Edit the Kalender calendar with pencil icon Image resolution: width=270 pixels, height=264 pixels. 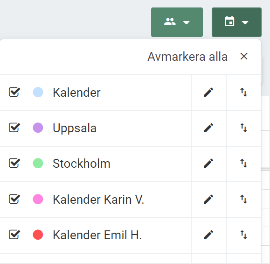[208, 93]
